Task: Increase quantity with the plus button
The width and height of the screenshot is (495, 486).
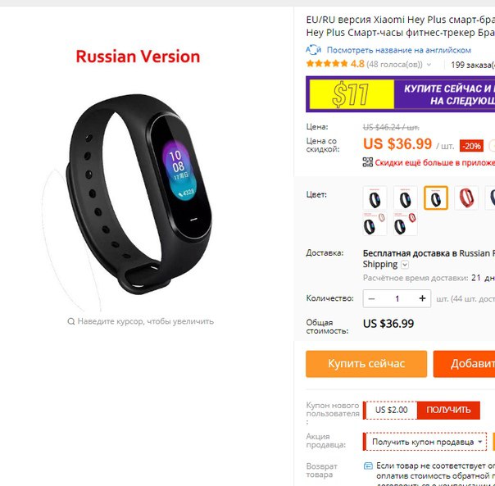Action: tap(422, 299)
